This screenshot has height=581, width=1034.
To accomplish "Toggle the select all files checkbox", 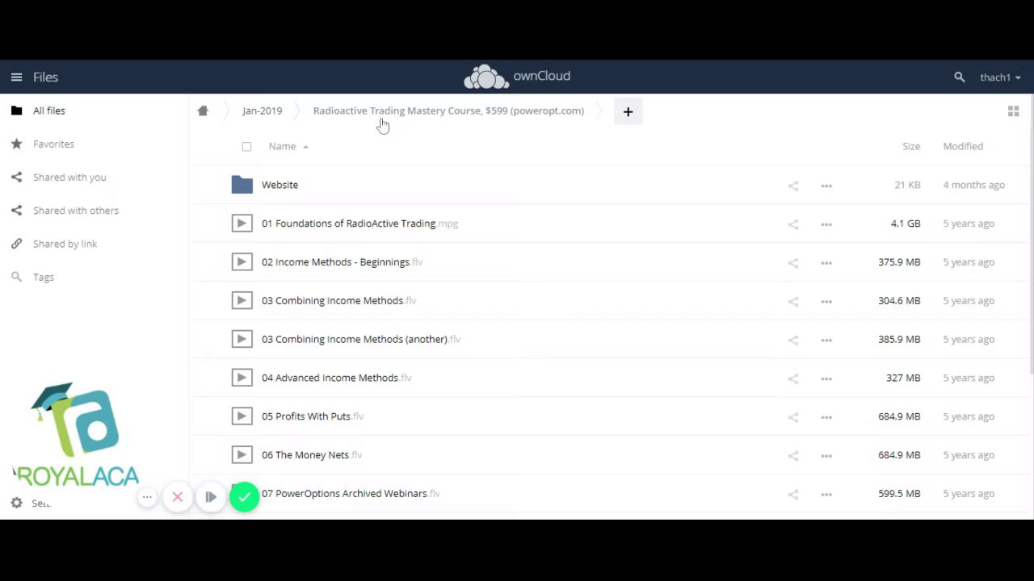I will pos(246,147).
